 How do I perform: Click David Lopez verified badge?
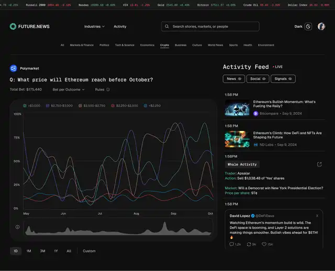pyautogui.click(x=253, y=216)
